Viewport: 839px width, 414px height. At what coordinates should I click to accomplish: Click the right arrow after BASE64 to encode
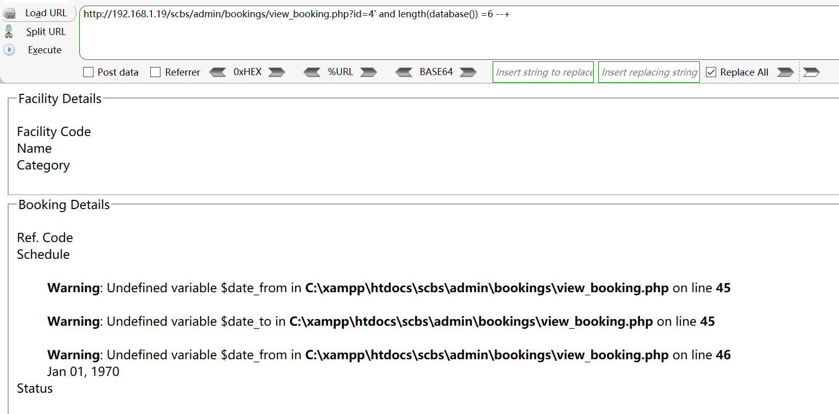point(468,72)
